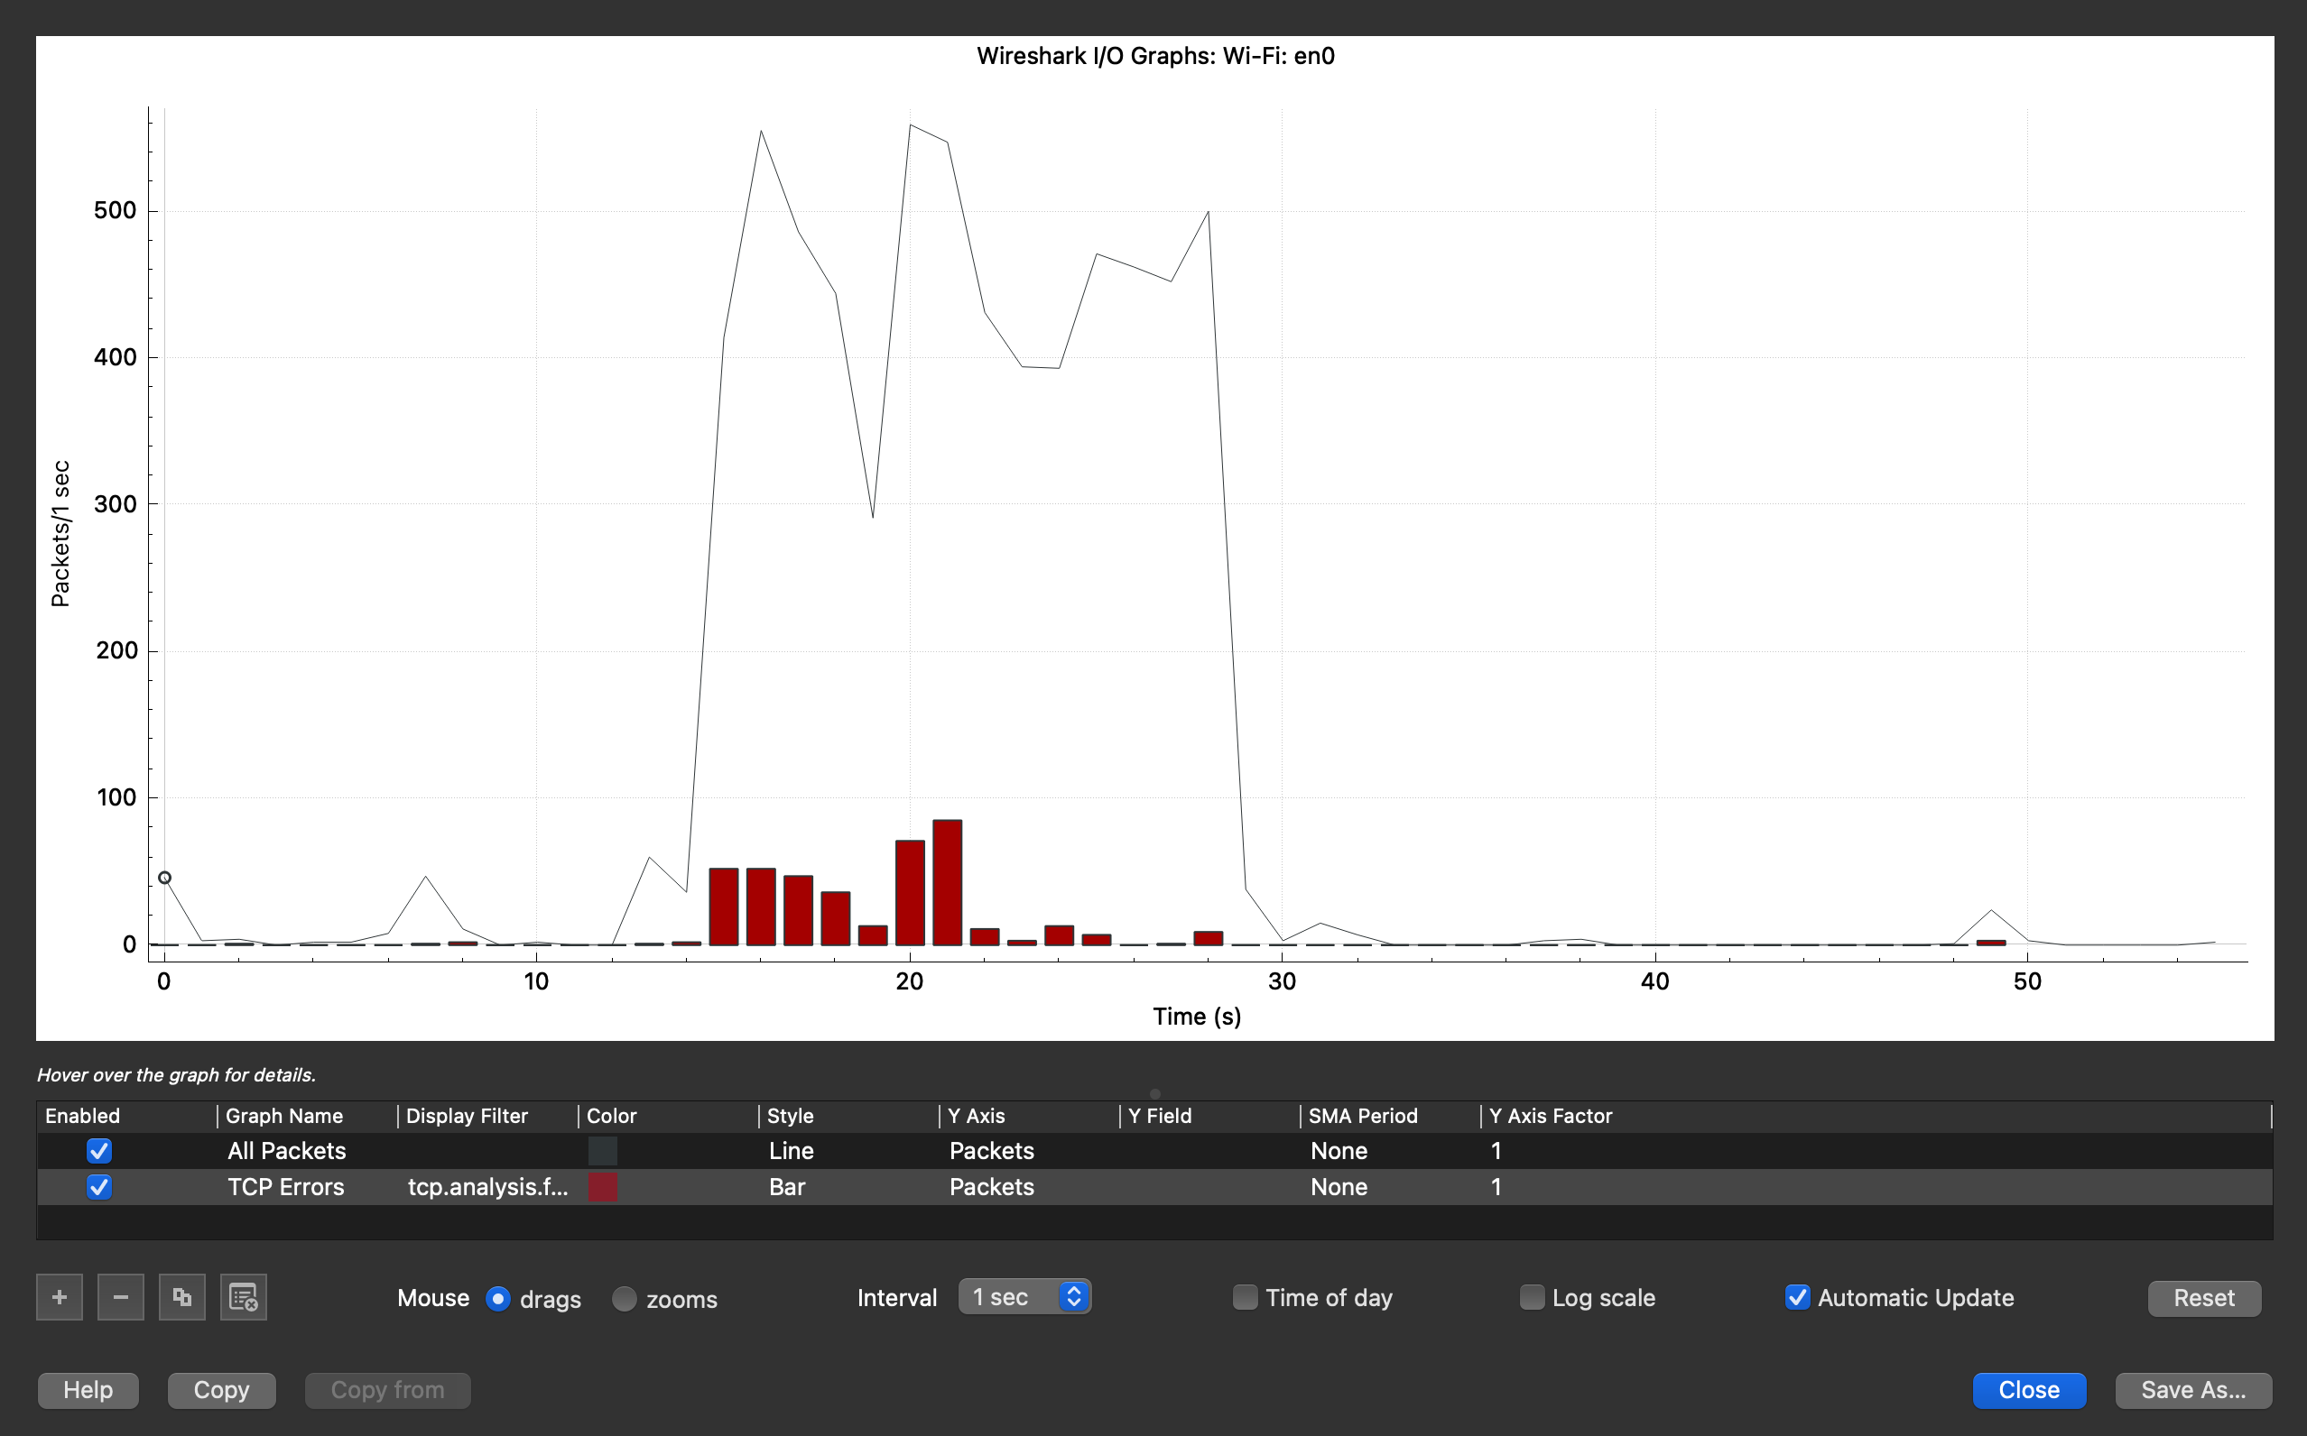Duplicate the selected graph
Viewport: 2307px width, 1436px height.
tap(181, 1297)
